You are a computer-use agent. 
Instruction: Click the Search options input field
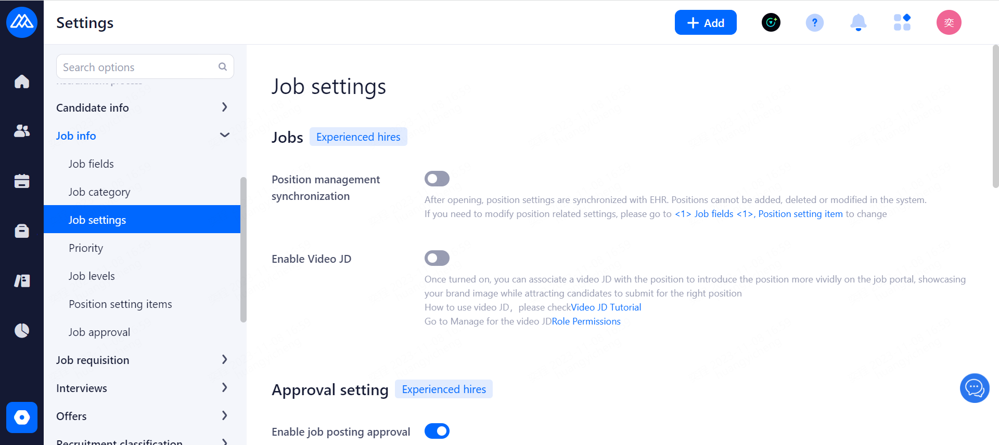138,67
